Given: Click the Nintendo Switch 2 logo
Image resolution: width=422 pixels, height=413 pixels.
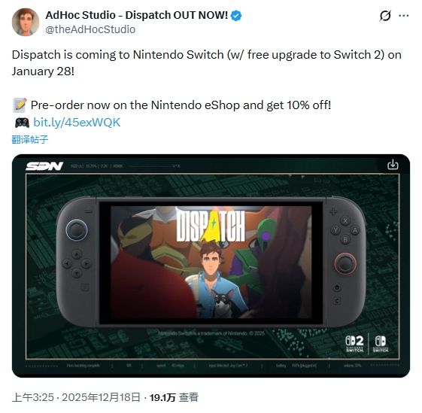Looking at the screenshot, I should pos(355,344).
